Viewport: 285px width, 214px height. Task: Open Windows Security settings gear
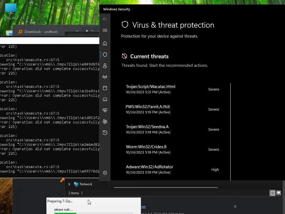click(x=105, y=173)
